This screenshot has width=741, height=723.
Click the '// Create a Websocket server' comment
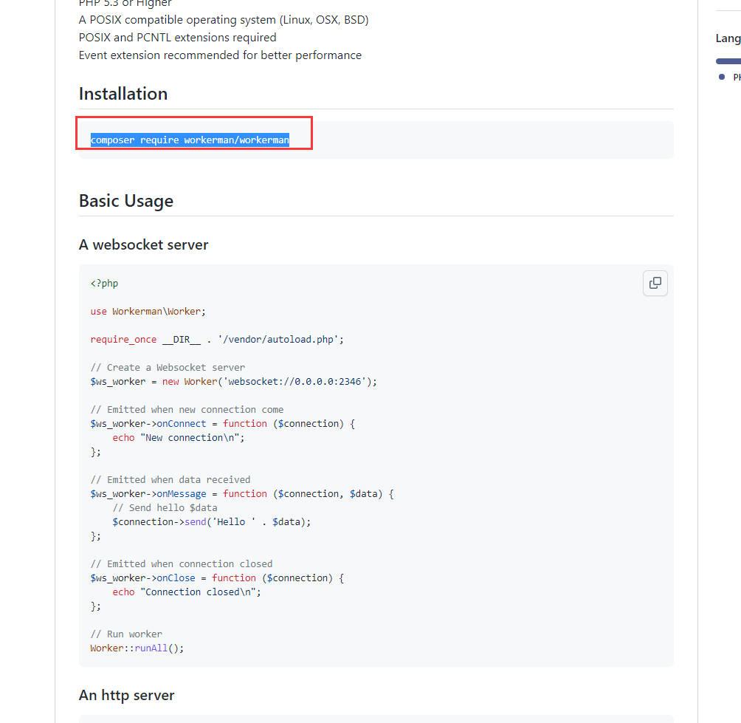168,368
